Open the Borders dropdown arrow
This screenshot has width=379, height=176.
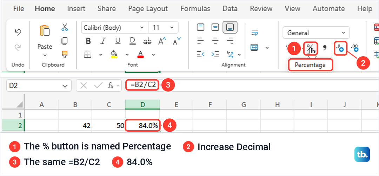coord(101,54)
